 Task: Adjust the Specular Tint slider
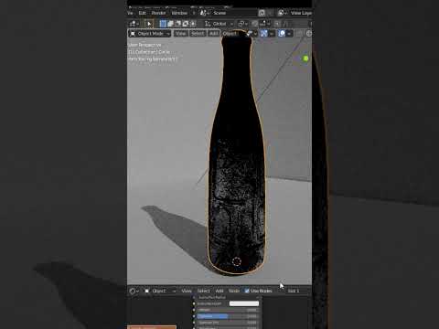tap(227, 323)
